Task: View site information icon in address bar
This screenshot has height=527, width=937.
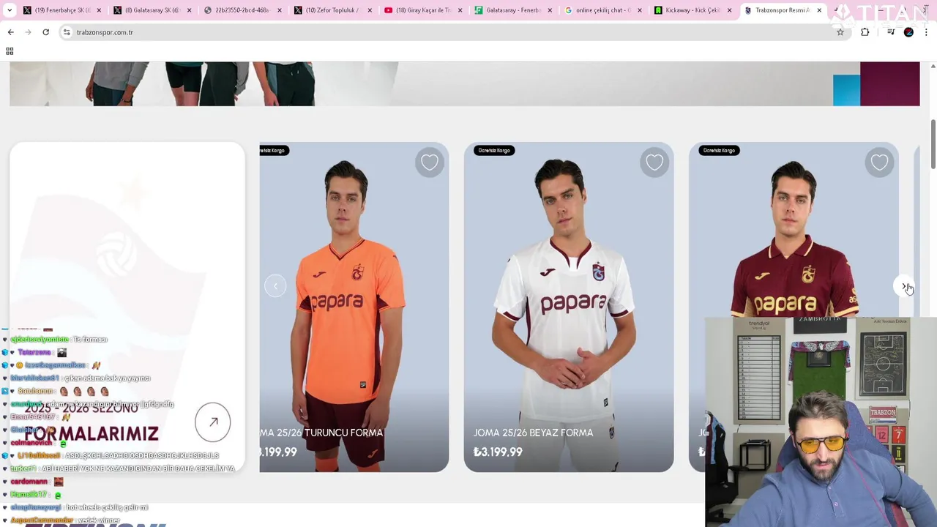Action: coord(67,32)
